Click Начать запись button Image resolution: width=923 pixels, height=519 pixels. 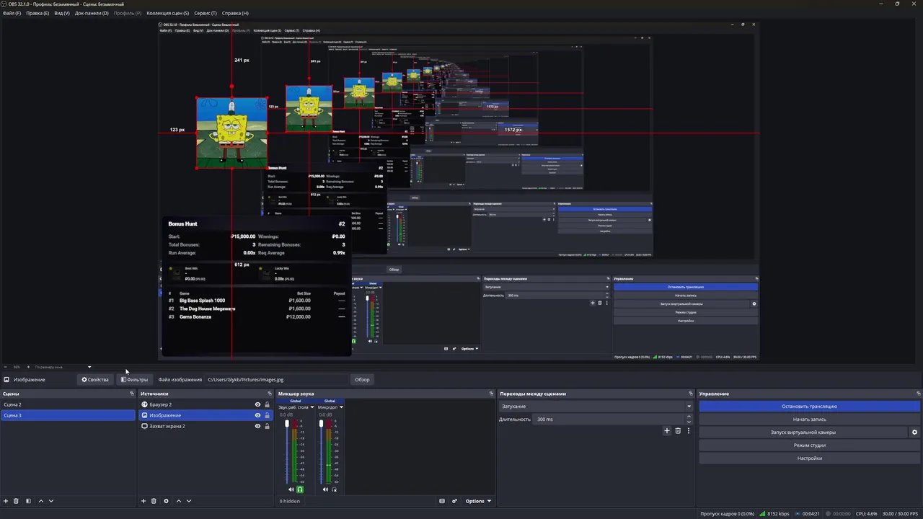809,420
